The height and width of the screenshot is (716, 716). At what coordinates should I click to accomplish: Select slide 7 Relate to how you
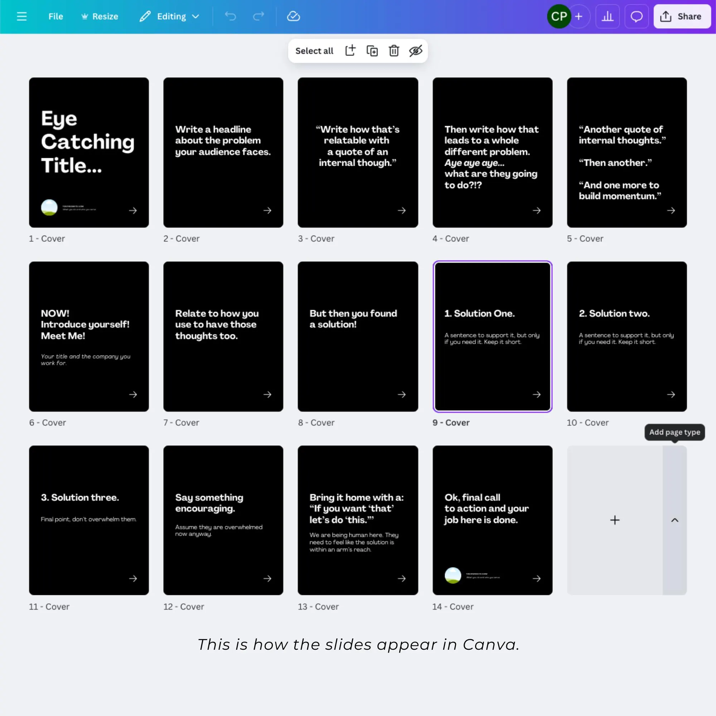click(x=223, y=337)
